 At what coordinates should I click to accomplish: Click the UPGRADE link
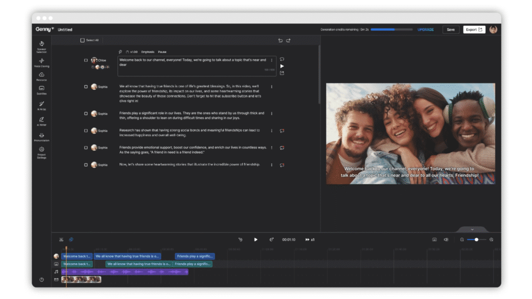click(425, 30)
